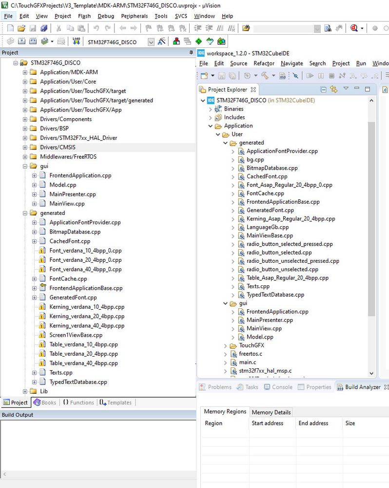This screenshot has height=488, width=389.
Task: Click the LOAD download-to-flash icon
Action: (77, 41)
